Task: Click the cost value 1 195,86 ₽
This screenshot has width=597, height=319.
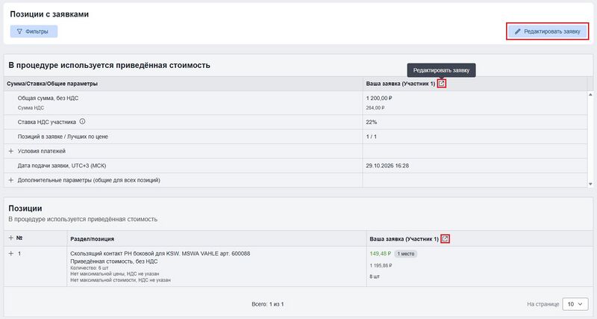Action: coord(381,266)
